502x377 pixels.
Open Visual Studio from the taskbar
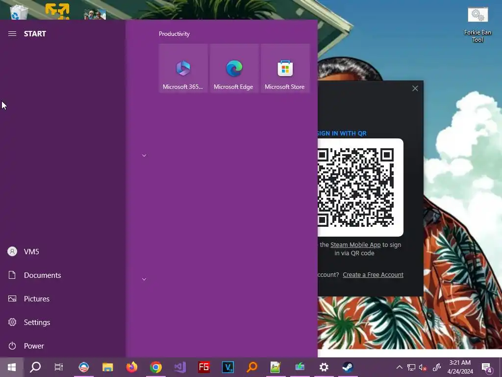point(179,367)
